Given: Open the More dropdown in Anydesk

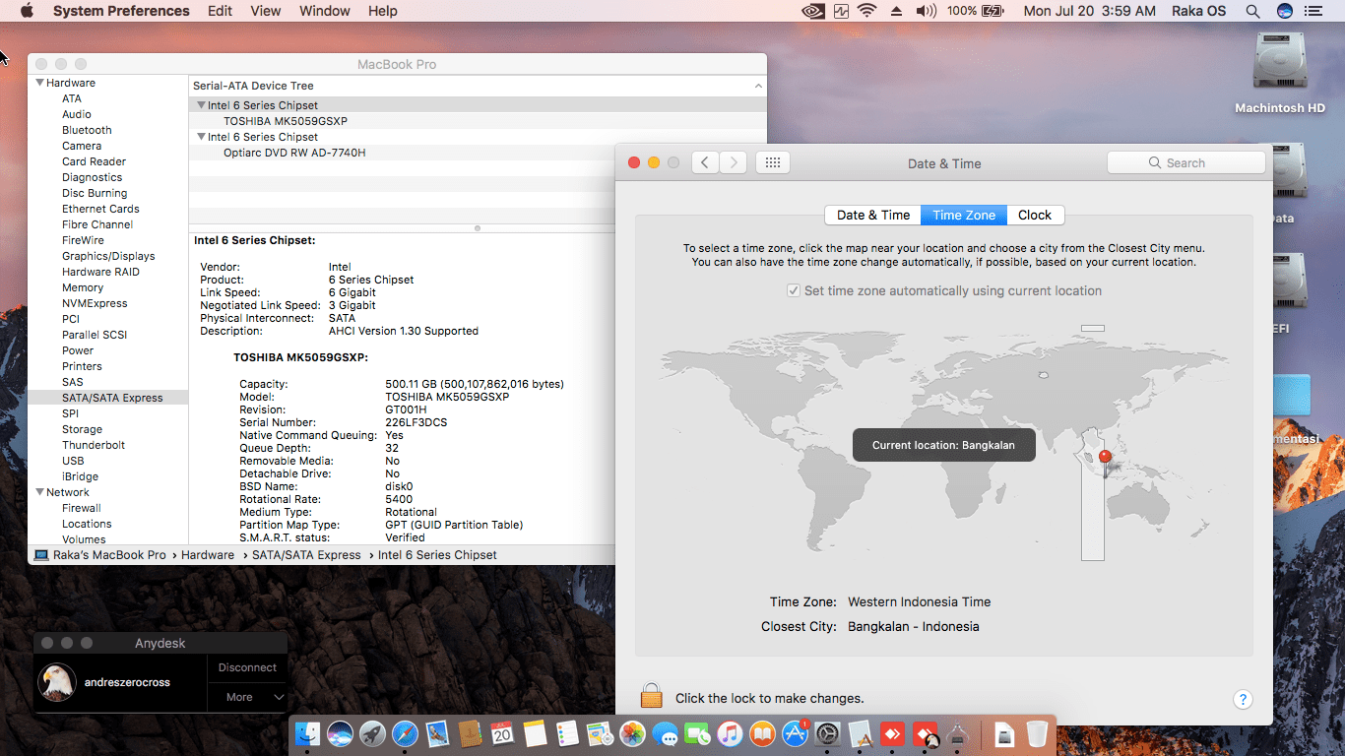Looking at the screenshot, I should tap(247, 697).
